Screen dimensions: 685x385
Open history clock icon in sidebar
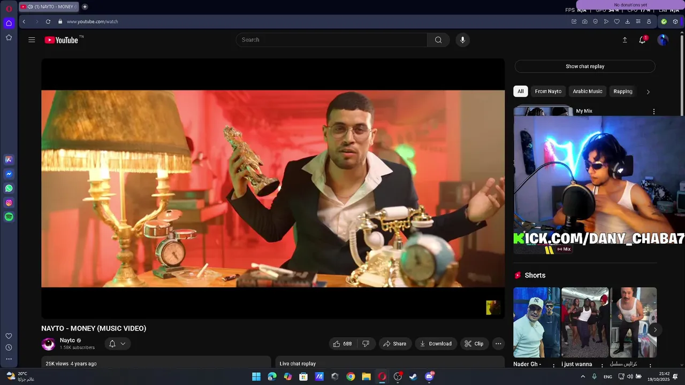tap(9, 348)
